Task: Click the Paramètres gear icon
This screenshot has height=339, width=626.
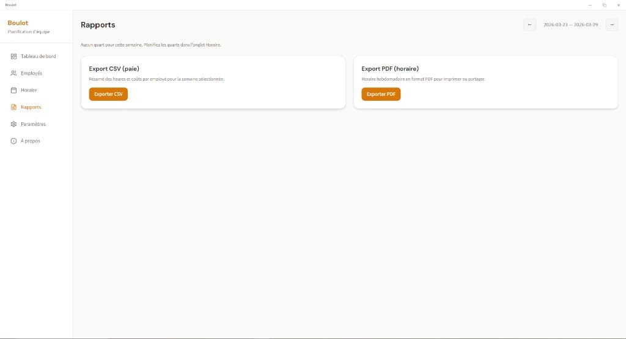Action: tap(13, 124)
